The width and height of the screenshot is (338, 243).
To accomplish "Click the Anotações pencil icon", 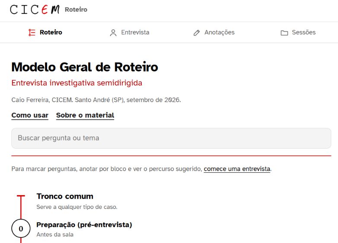I will (x=197, y=33).
